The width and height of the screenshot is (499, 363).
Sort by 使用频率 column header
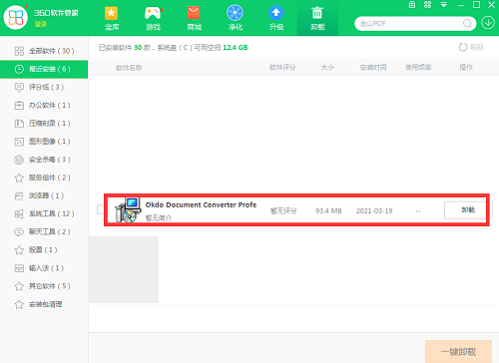pos(418,68)
